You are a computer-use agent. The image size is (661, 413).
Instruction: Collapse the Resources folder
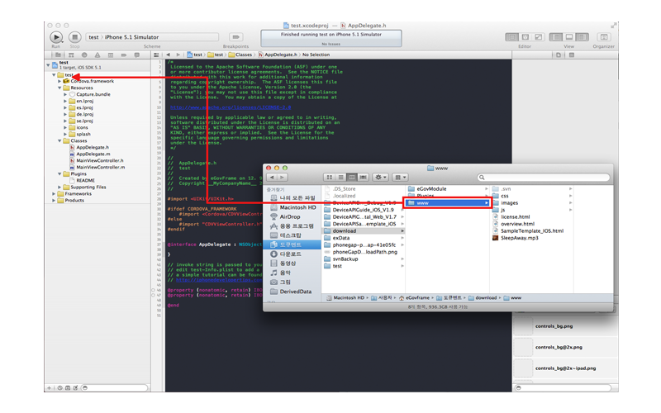coord(60,88)
